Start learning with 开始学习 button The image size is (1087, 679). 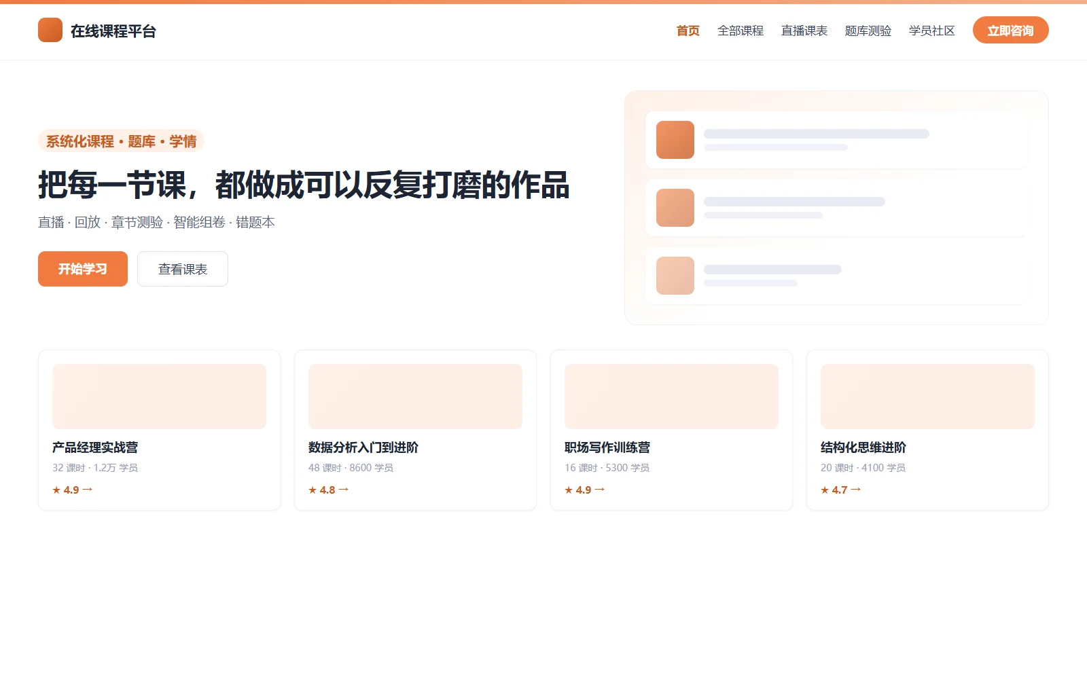pyautogui.click(x=83, y=269)
